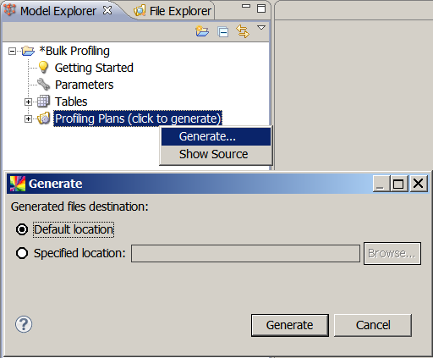Click the Cancel button in the dialog

point(373,325)
